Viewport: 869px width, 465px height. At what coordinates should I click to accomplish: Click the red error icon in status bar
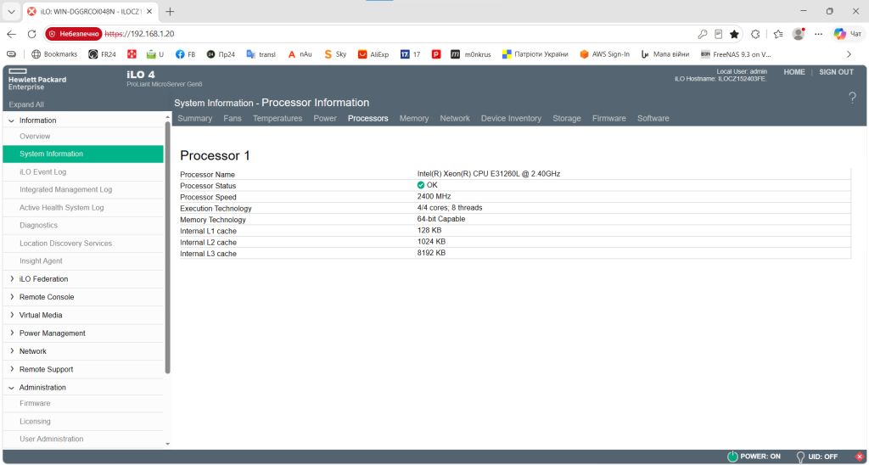(860, 457)
